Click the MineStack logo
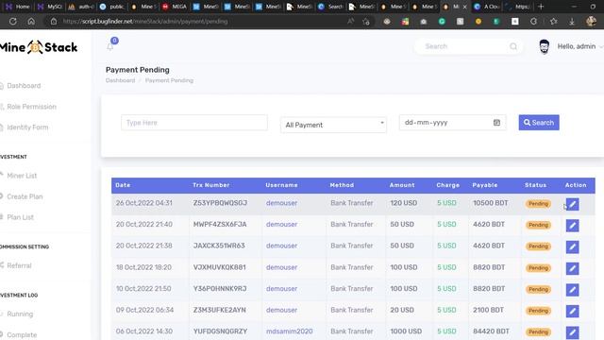The image size is (604, 340). [39, 47]
